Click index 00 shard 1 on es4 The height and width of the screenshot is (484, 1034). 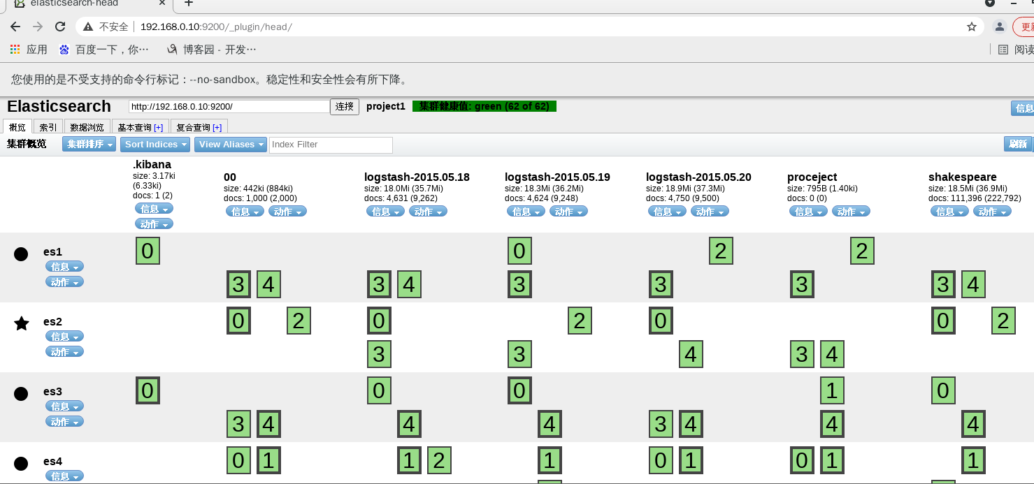tap(268, 460)
